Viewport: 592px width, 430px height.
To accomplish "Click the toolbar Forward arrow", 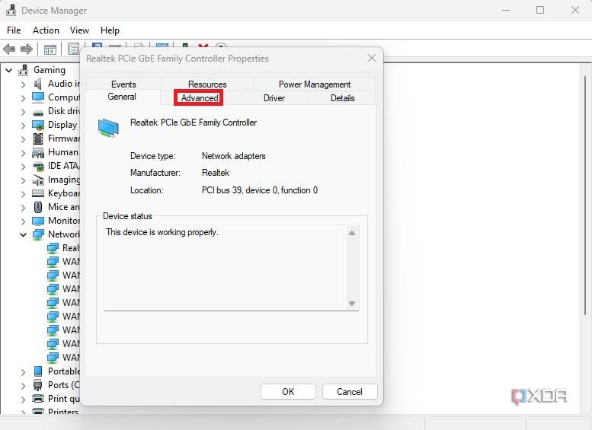I will coord(27,49).
